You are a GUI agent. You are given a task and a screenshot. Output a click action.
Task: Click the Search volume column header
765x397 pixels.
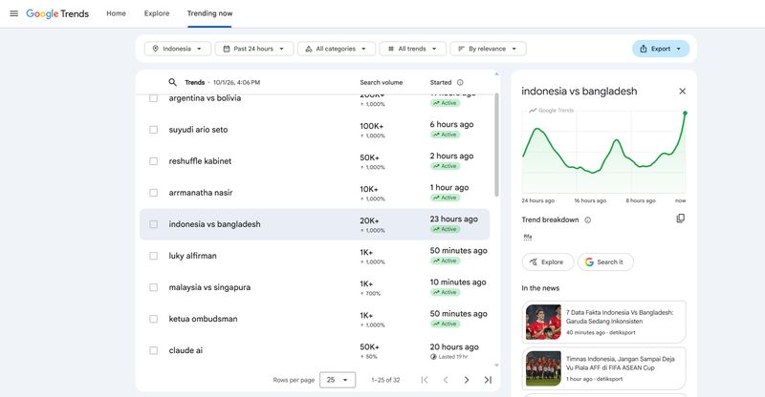tap(381, 82)
